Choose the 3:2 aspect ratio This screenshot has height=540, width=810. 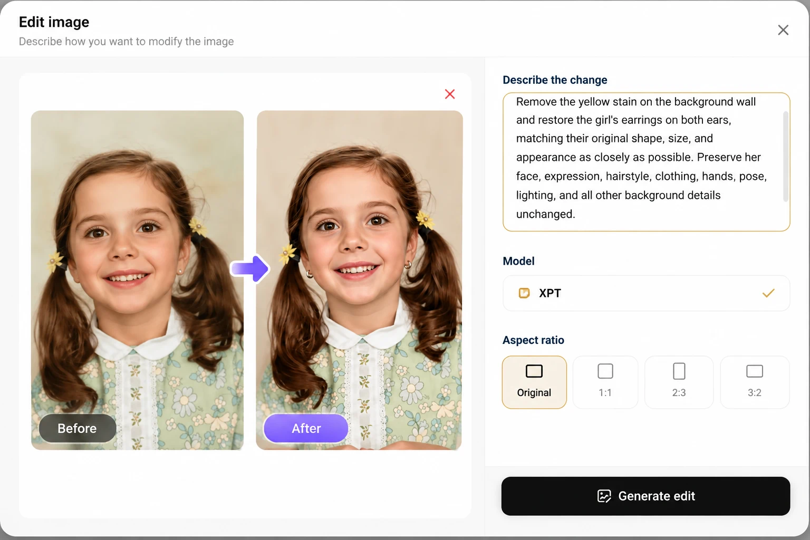(x=755, y=382)
